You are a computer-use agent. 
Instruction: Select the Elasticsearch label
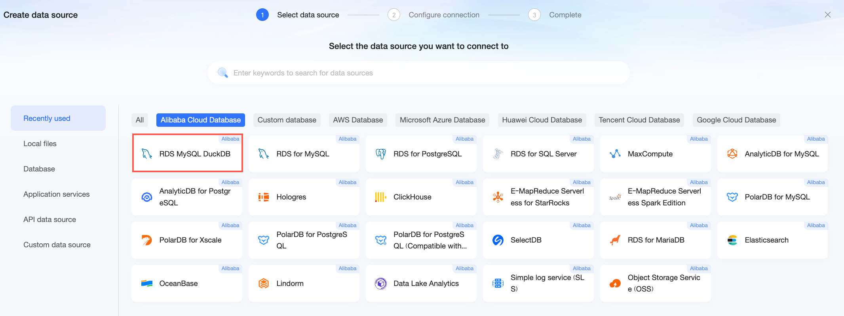767,240
